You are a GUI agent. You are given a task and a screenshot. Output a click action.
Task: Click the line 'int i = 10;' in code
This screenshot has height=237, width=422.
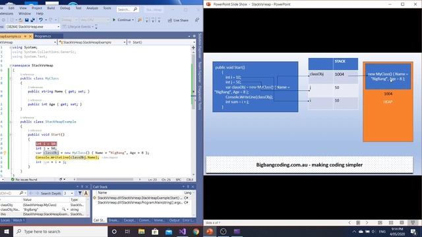click(46, 144)
